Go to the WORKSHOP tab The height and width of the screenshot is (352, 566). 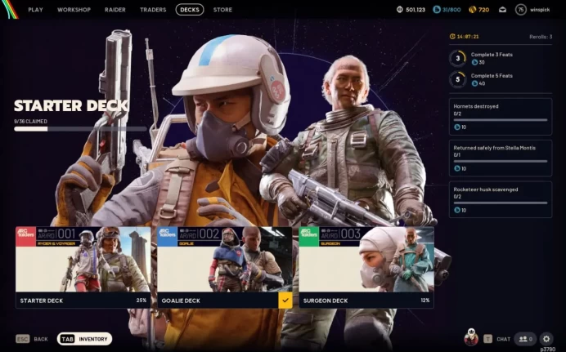pos(74,10)
